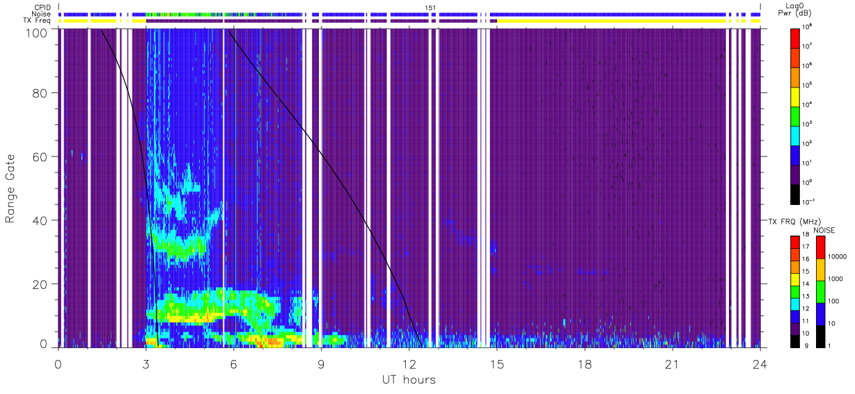Click the "10000" NOISE scale label
This screenshot has width=855, height=394.
click(838, 257)
